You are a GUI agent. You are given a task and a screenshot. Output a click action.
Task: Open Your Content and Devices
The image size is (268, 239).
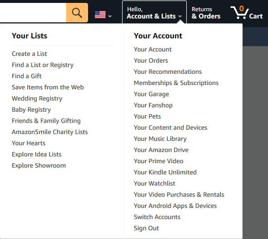[x=170, y=128]
